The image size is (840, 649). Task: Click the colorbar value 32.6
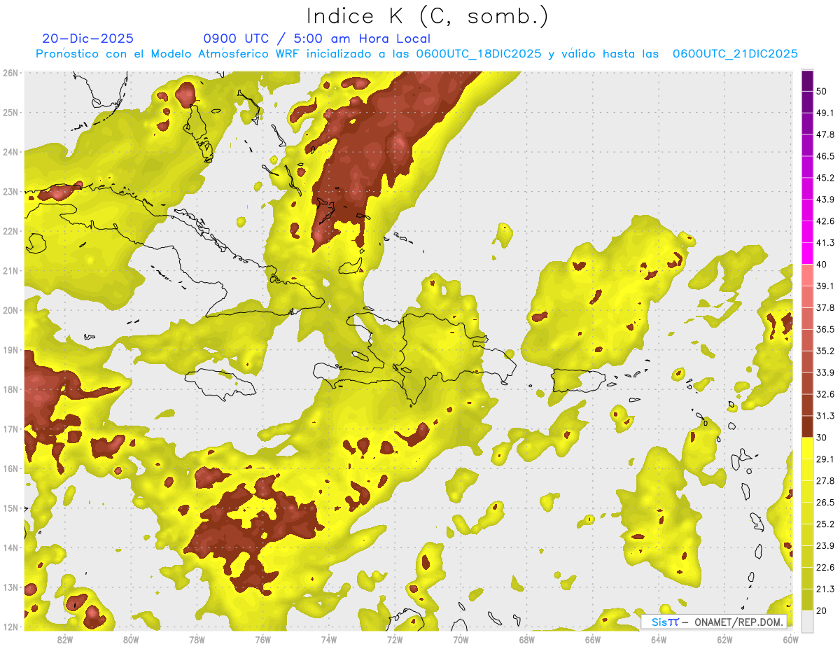pyautogui.click(x=825, y=394)
